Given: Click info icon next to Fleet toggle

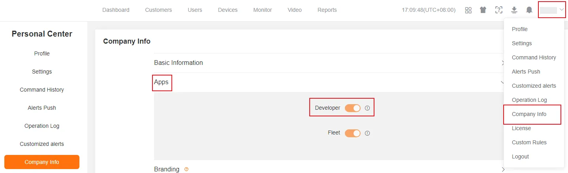Looking at the screenshot, I should (367, 133).
